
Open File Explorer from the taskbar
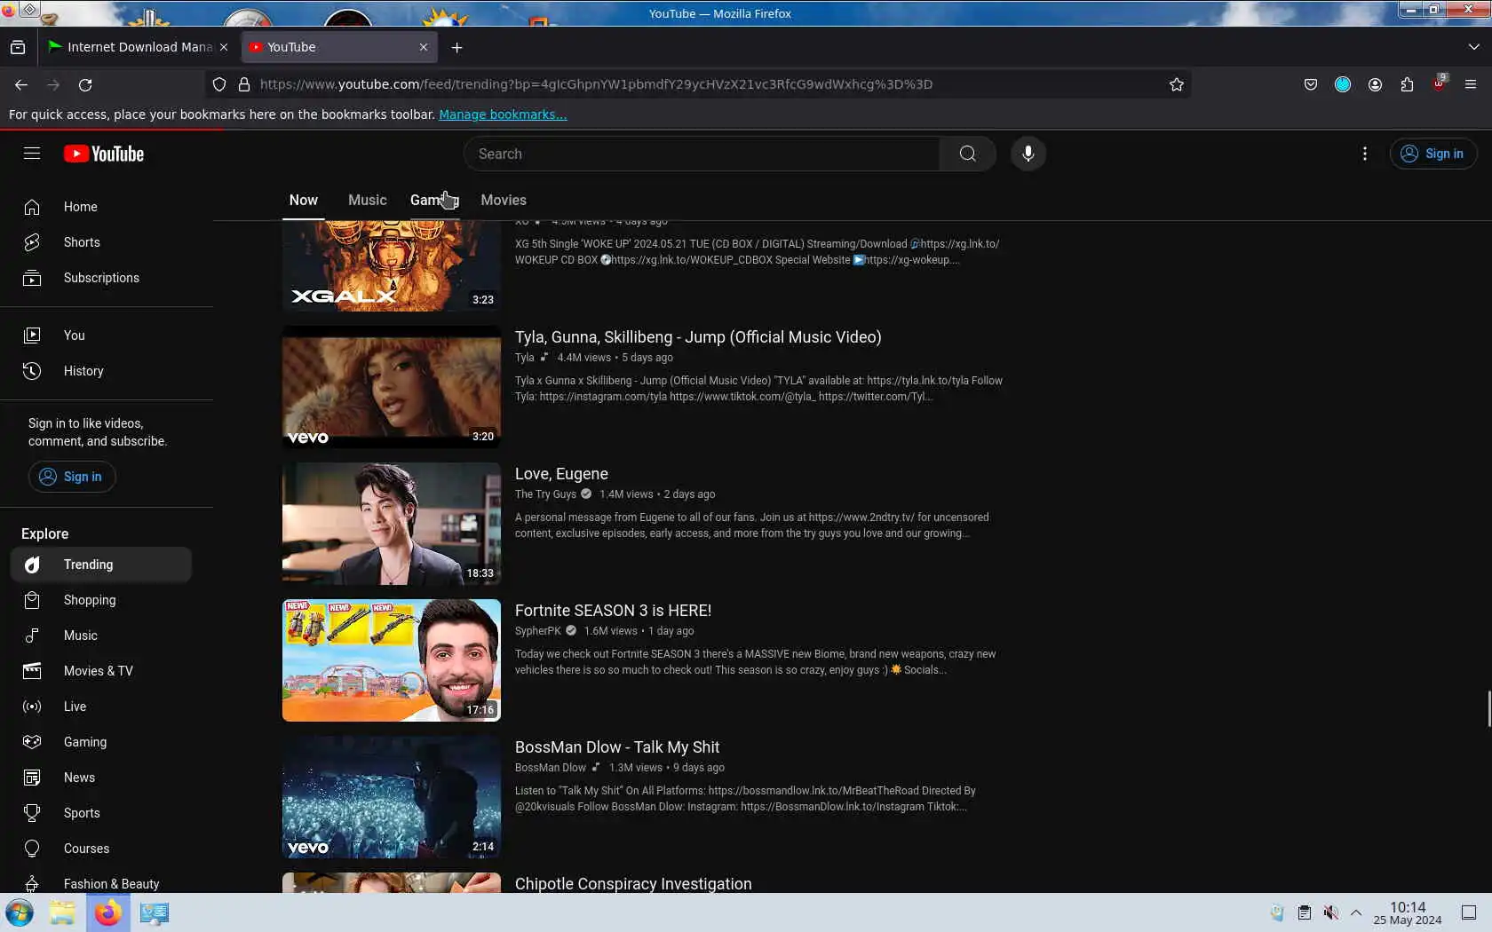(x=62, y=912)
